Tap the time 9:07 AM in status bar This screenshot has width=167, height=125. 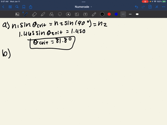[x=5, y=1]
